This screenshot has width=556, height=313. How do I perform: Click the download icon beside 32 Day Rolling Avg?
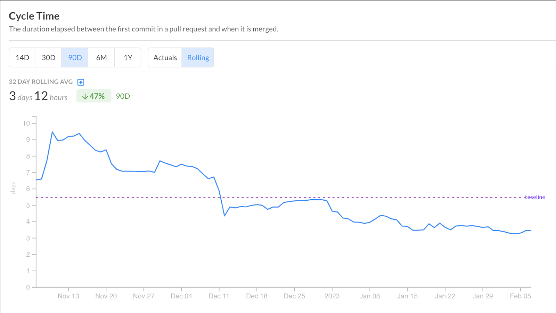(81, 82)
